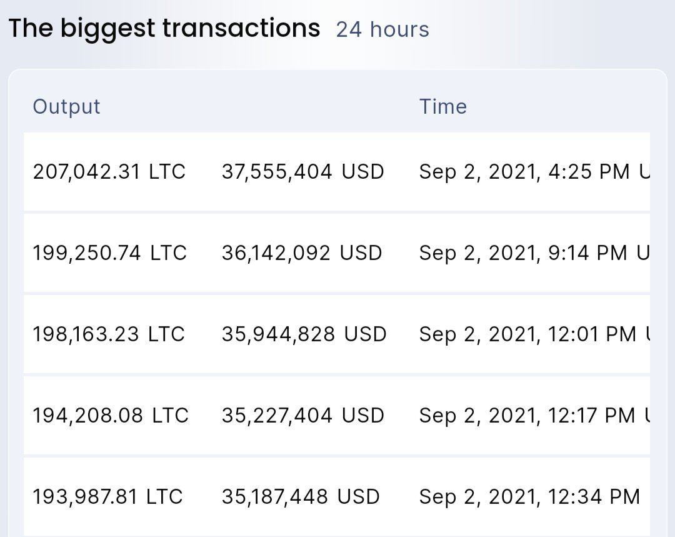This screenshot has width=675, height=537.
Task: Click the 35,227,404 USD value
Action: coord(302,415)
